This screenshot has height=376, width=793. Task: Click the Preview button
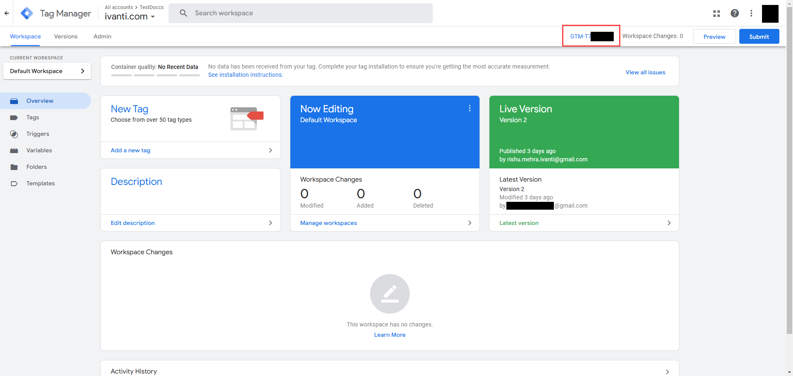pyautogui.click(x=714, y=36)
